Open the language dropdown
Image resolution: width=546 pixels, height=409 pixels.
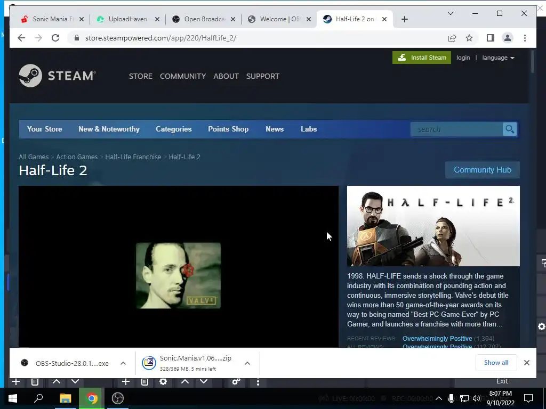(498, 58)
